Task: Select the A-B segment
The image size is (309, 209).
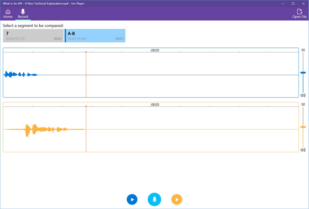Action: point(95,36)
